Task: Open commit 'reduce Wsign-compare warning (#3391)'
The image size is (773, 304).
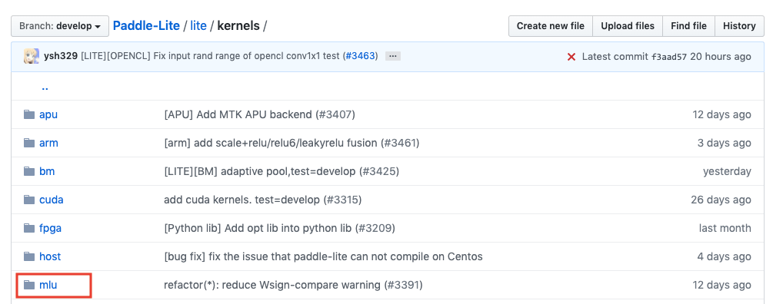Action: (x=293, y=285)
